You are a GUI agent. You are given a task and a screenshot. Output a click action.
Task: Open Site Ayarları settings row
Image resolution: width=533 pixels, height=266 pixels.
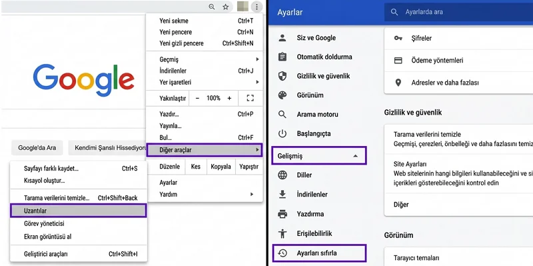[458, 173]
